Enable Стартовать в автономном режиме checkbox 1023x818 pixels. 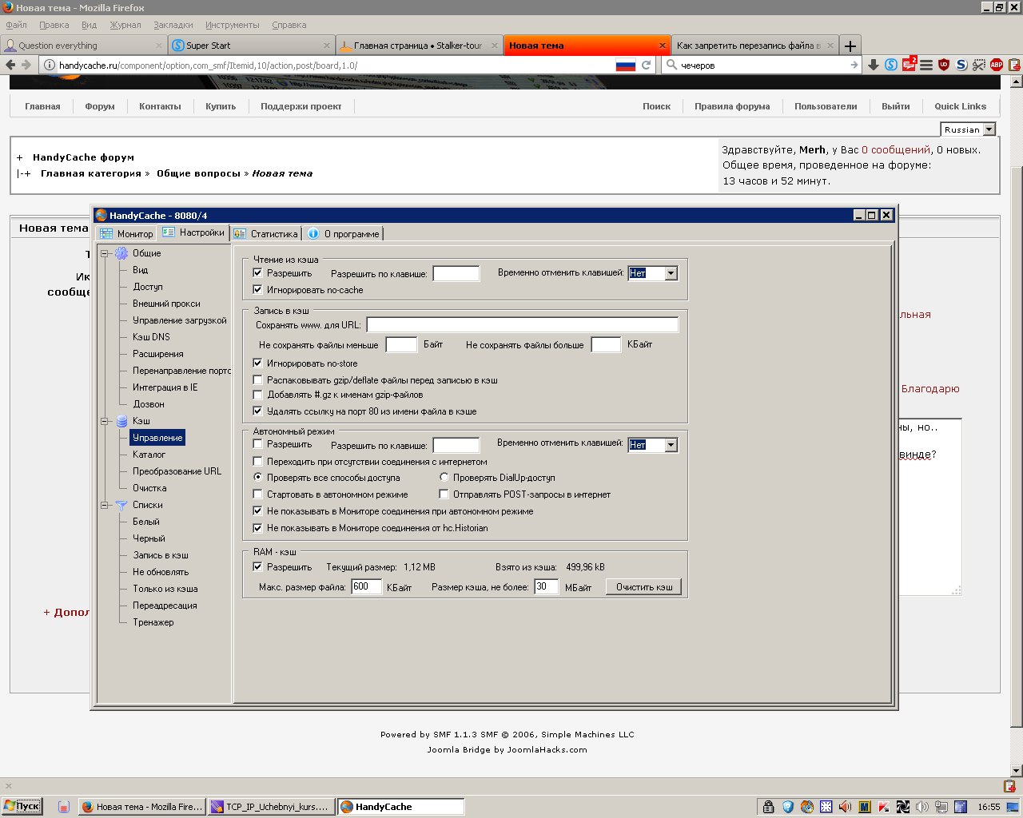(257, 494)
